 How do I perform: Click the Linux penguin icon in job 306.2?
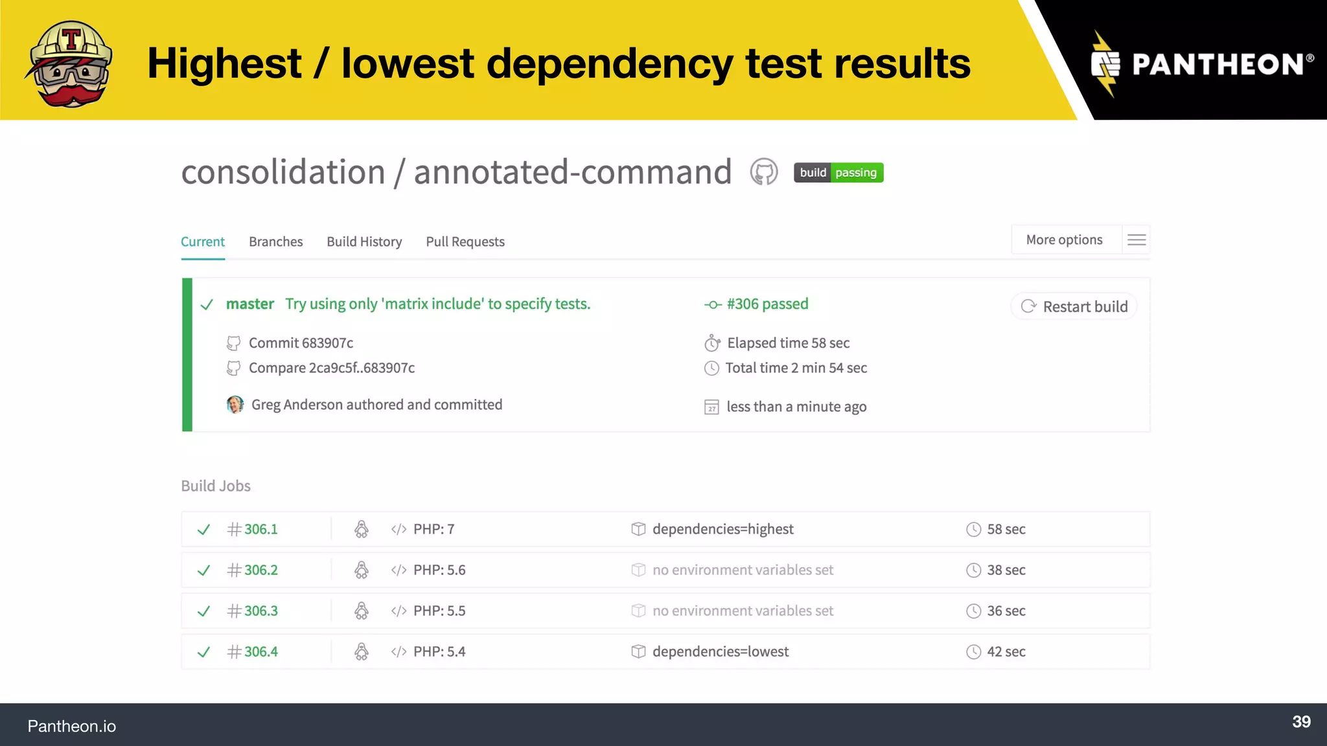[x=362, y=570]
